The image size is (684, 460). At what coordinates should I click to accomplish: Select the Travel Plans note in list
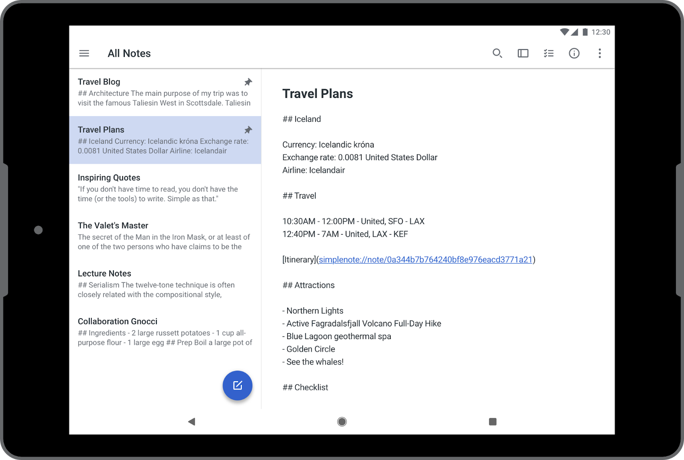click(165, 140)
